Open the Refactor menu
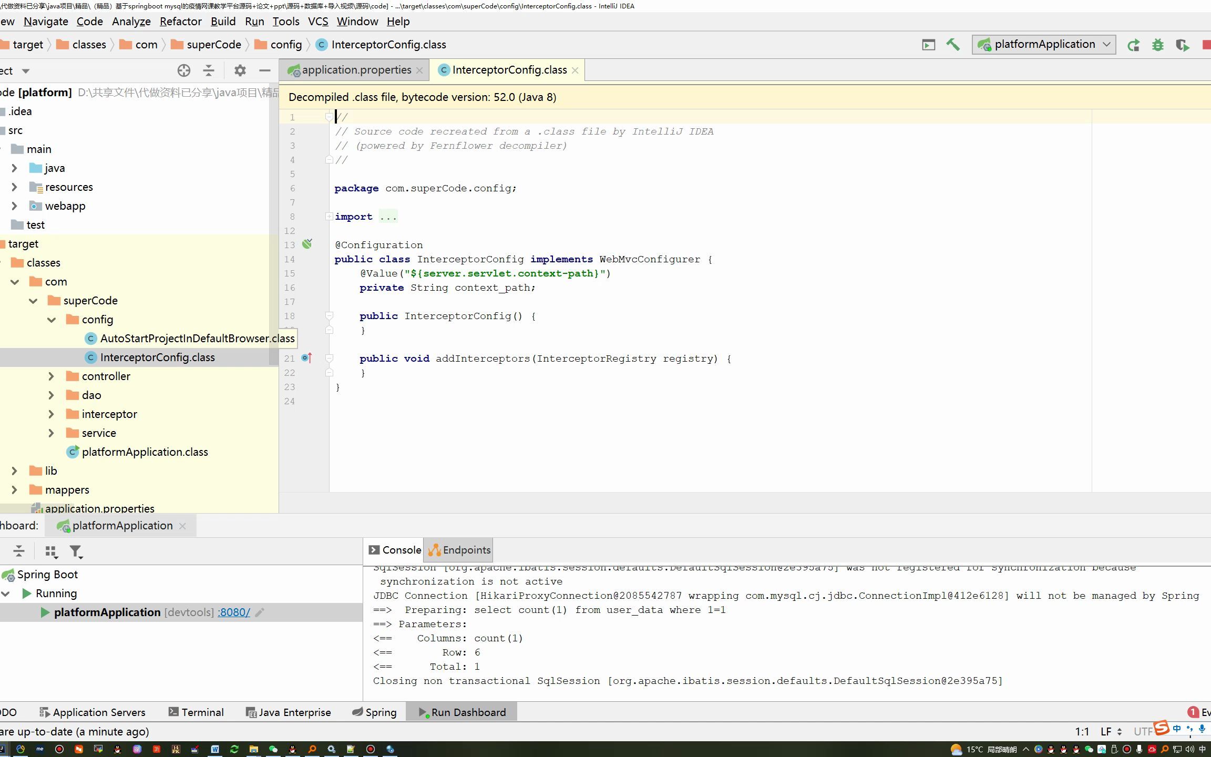 [x=180, y=22]
